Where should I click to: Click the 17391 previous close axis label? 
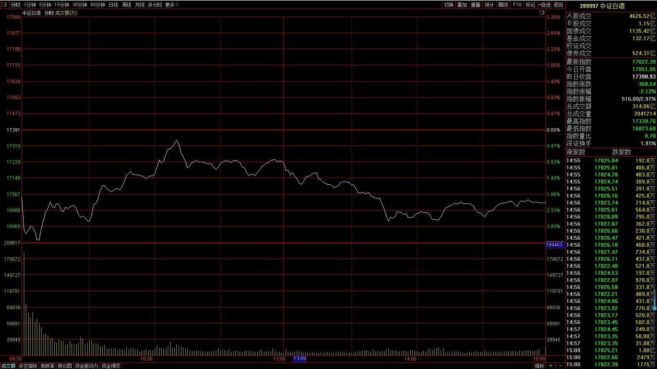point(13,130)
